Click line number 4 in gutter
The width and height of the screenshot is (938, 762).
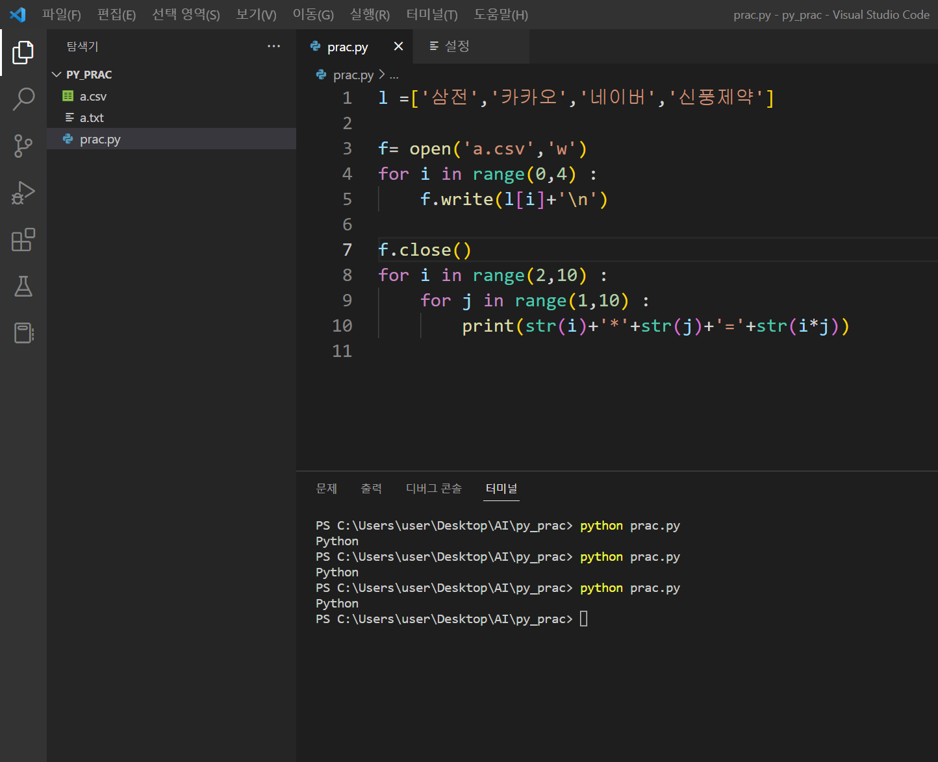348,174
